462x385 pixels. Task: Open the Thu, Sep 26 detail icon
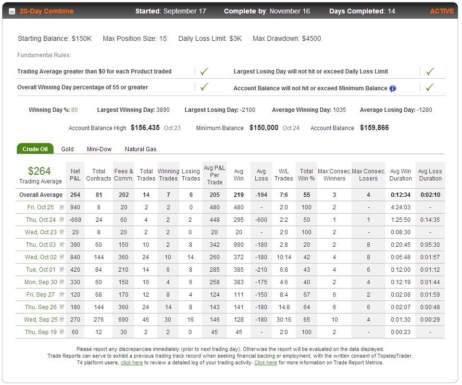(62, 307)
